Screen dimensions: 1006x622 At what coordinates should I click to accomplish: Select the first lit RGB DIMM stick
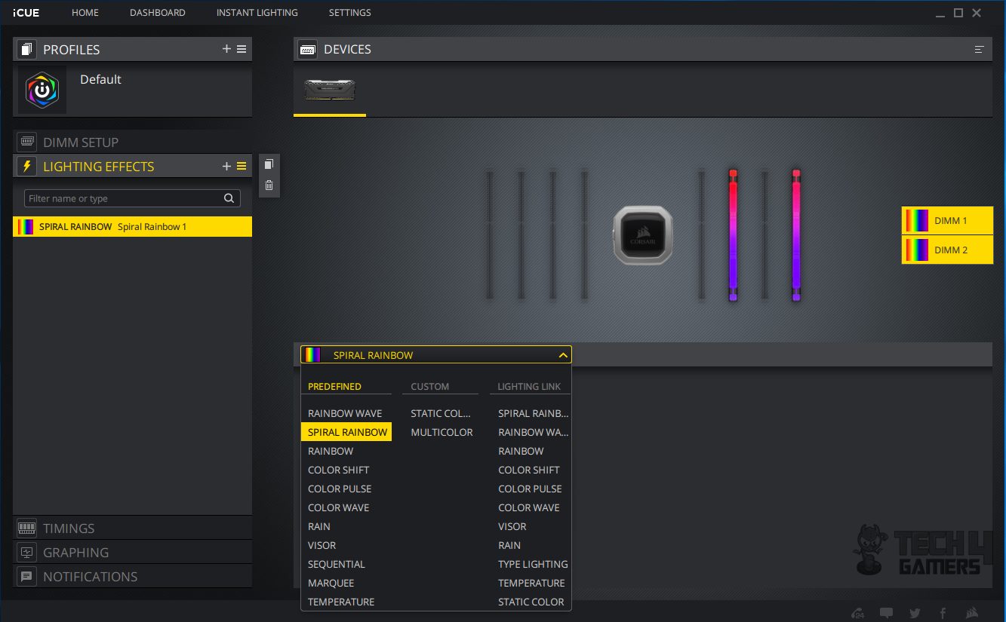733,235
